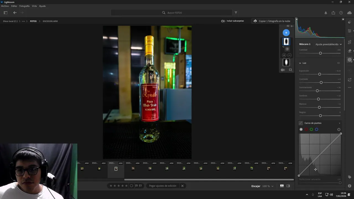Open Ajuste preestablecido dropdown
The image size is (354, 199).
point(329,44)
